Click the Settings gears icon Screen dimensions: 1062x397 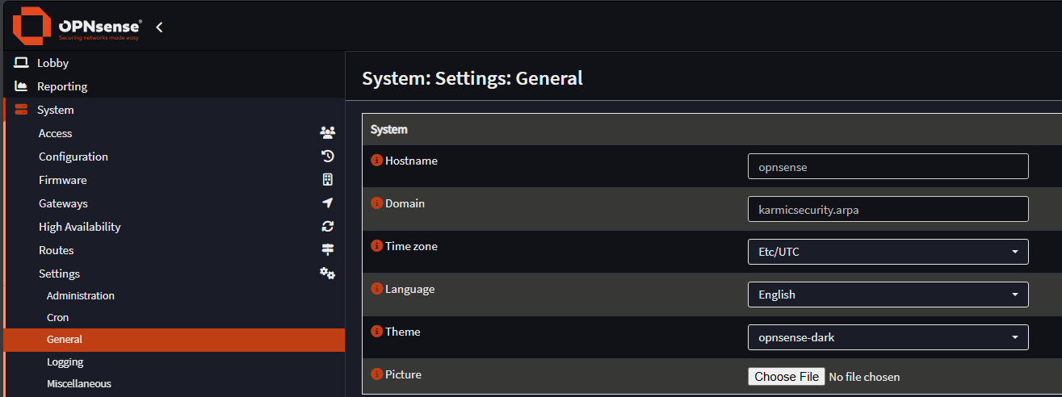click(x=327, y=274)
